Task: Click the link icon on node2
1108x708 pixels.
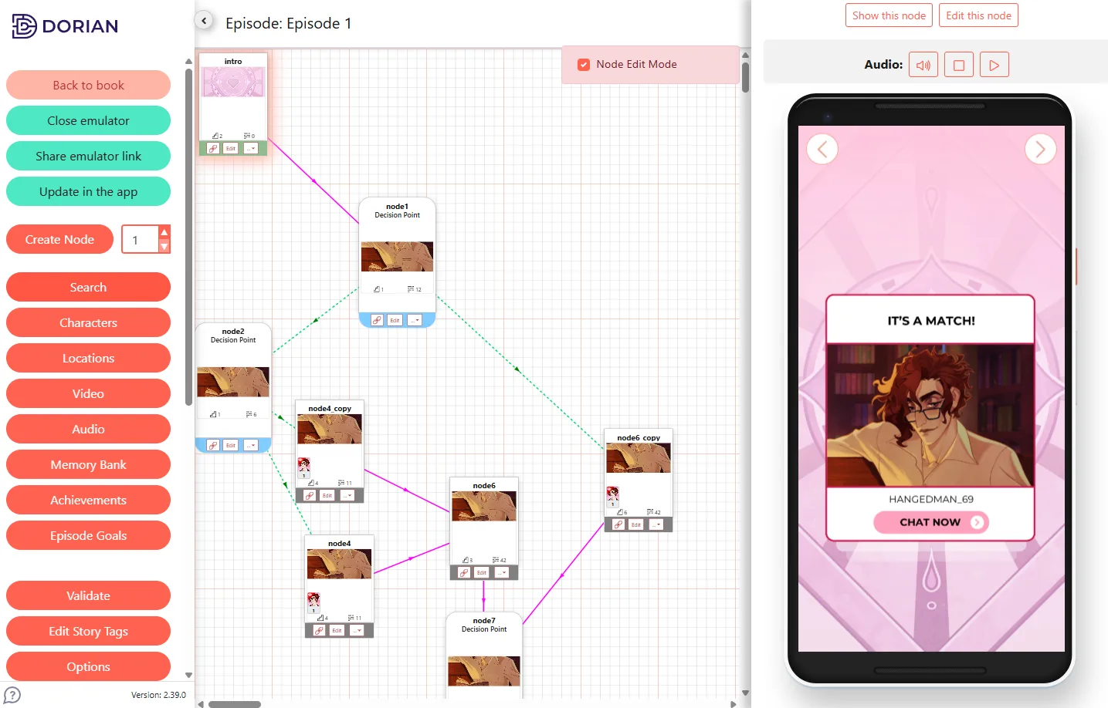Action: pyautogui.click(x=213, y=445)
